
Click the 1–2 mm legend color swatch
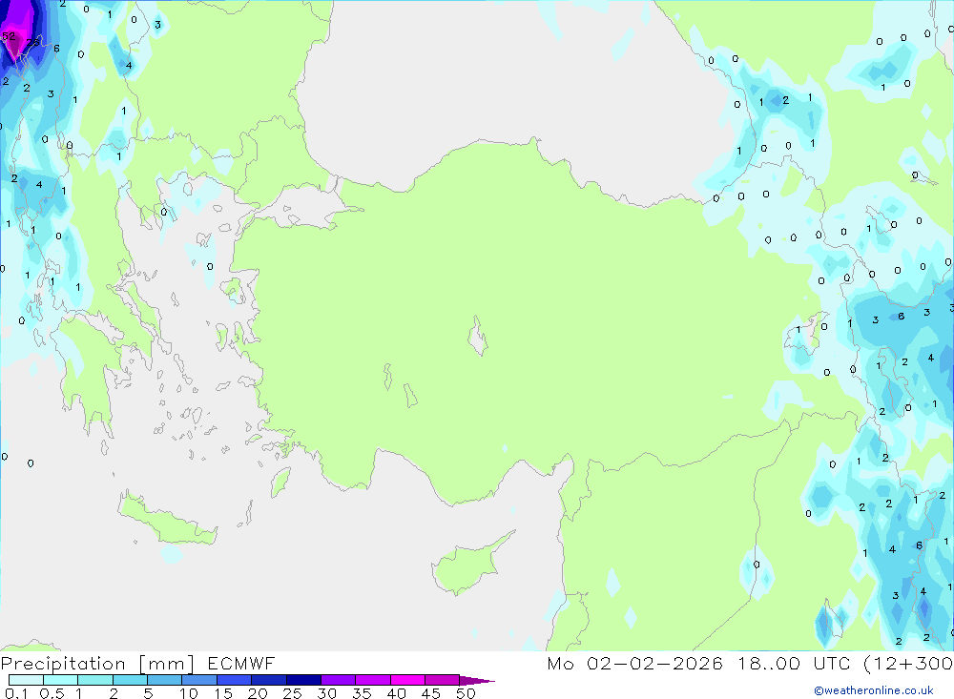[x=94, y=680]
